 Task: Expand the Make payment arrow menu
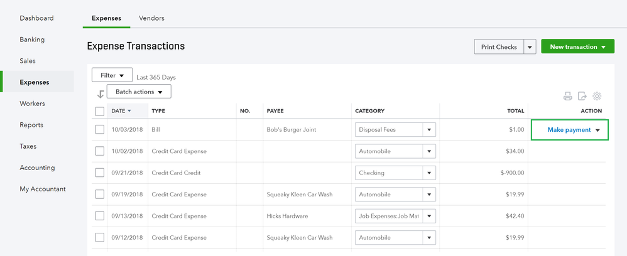click(x=598, y=130)
